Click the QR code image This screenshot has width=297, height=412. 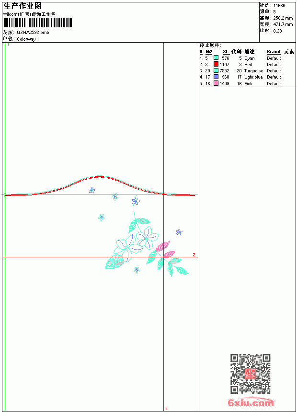click(251, 374)
